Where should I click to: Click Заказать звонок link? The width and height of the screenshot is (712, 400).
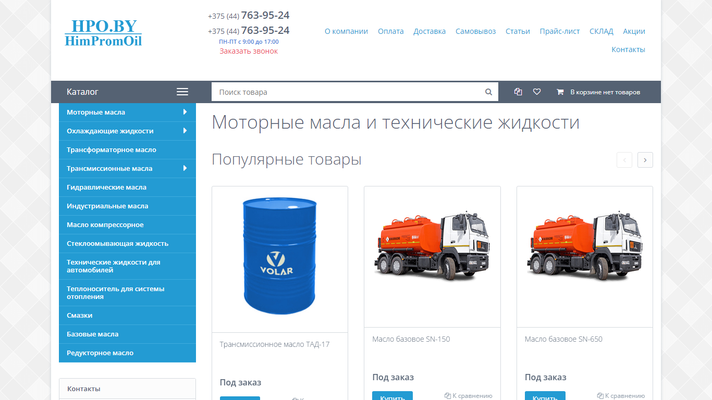click(249, 51)
